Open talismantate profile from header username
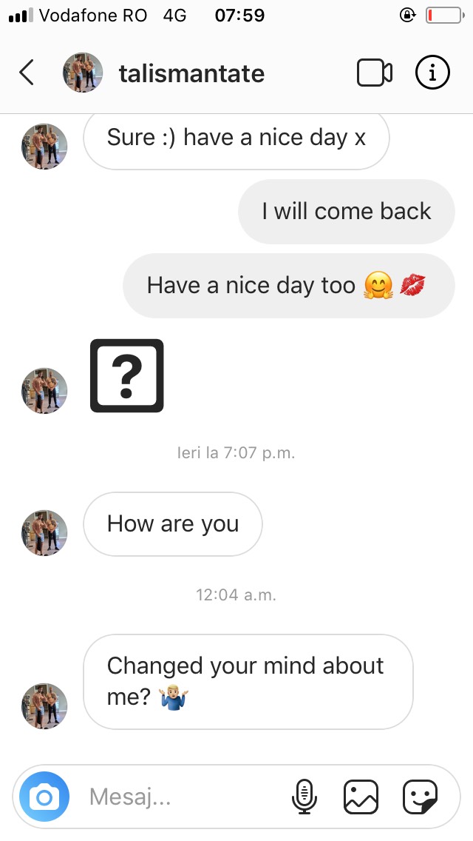 click(191, 73)
